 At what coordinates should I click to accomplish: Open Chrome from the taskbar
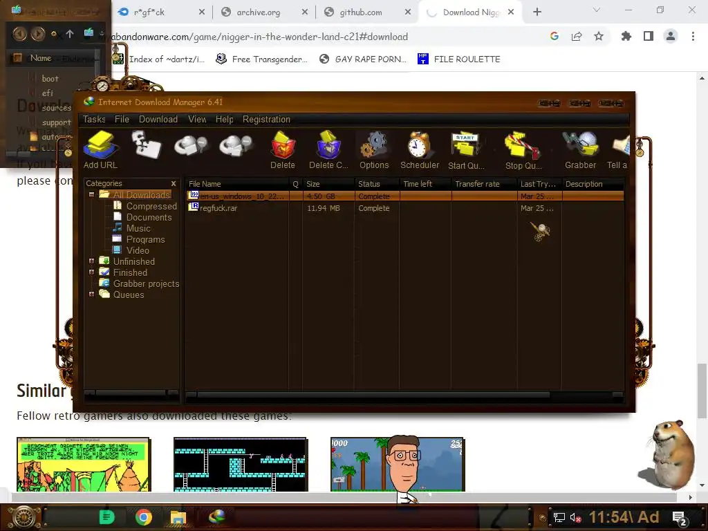coord(143,517)
